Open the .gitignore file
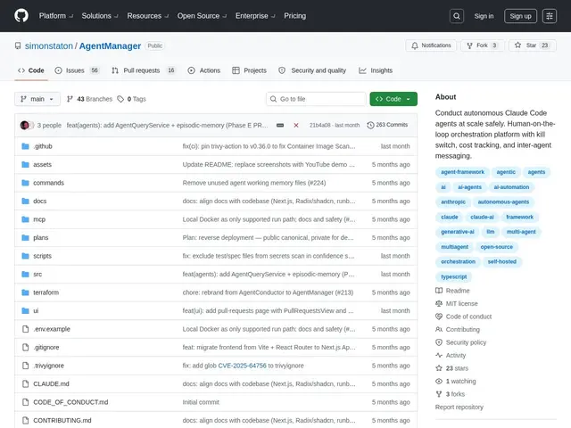This screenshot has width=571, height=428. click(x=46, y=347)
